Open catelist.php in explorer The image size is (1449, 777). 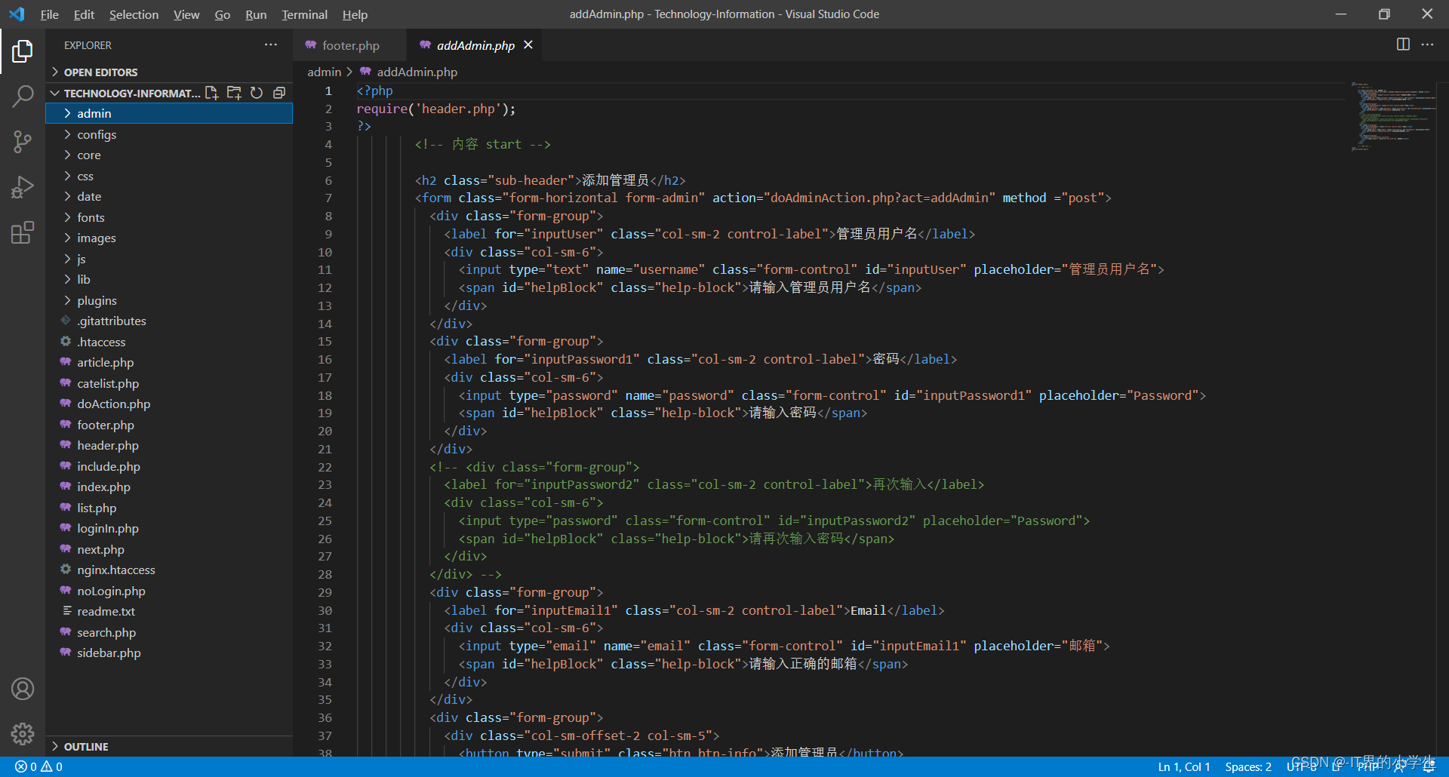169,383
